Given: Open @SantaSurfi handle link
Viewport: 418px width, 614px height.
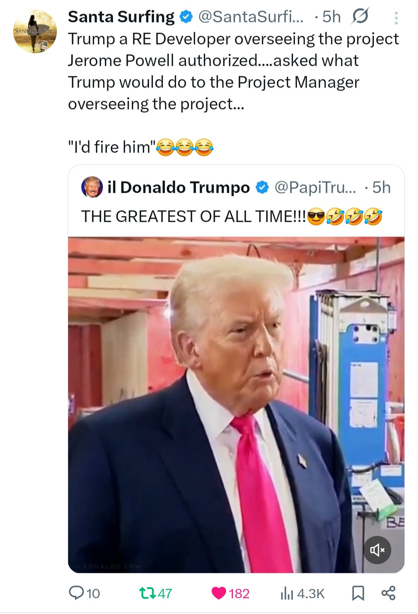Looking at the screenshot, I should [251, 17].
